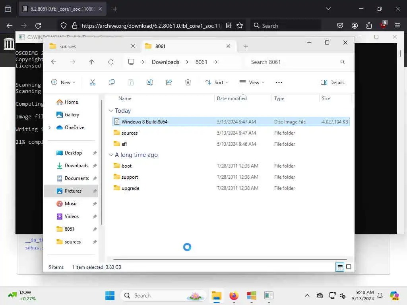The width and height of the screenshot is (407, 305).
Task: Click the taskbar Search box
Action: tap(163, 295)
